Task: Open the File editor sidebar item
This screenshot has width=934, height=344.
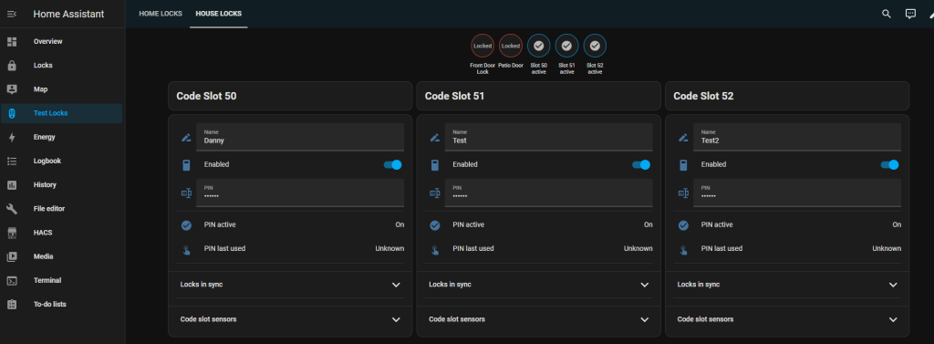Action: pos(62,209)
